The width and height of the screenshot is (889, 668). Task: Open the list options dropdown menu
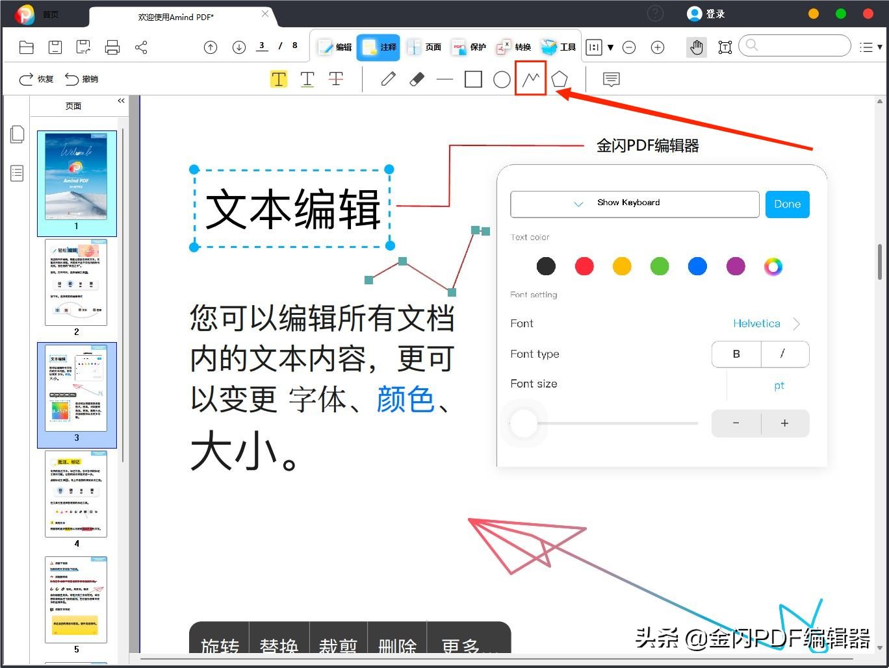(870, 47)
